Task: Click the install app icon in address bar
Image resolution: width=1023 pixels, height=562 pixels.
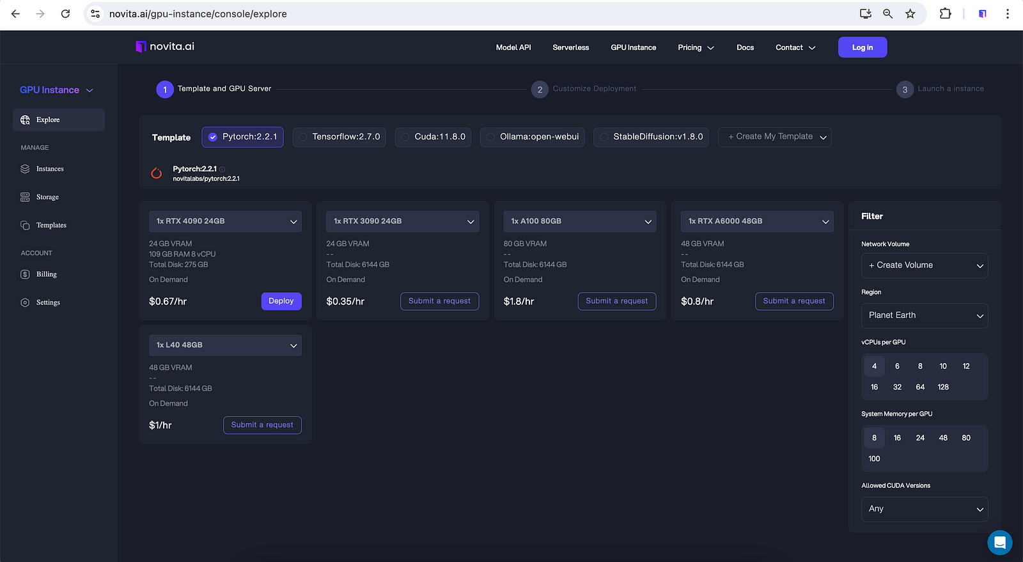Action: coord(866,13)
